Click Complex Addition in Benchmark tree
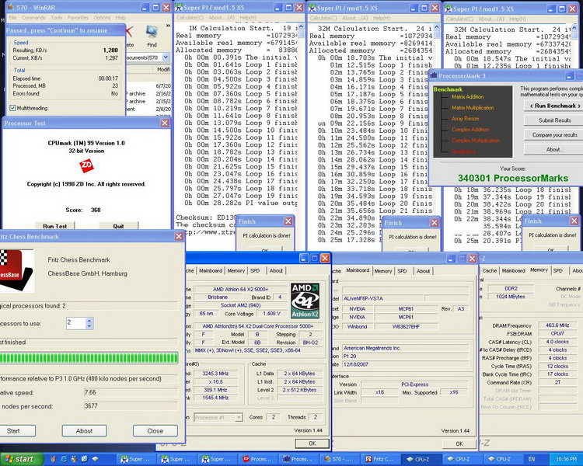This screenshot has width=583, height=466. tap(470, 130)
